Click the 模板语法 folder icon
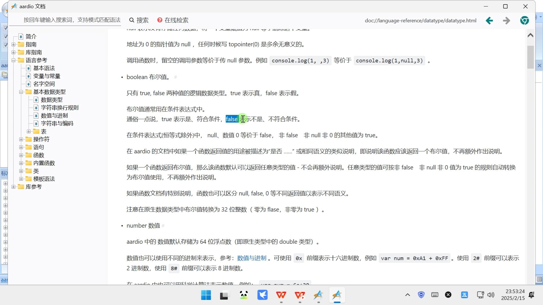543x305 pixels. coord(29,179)
